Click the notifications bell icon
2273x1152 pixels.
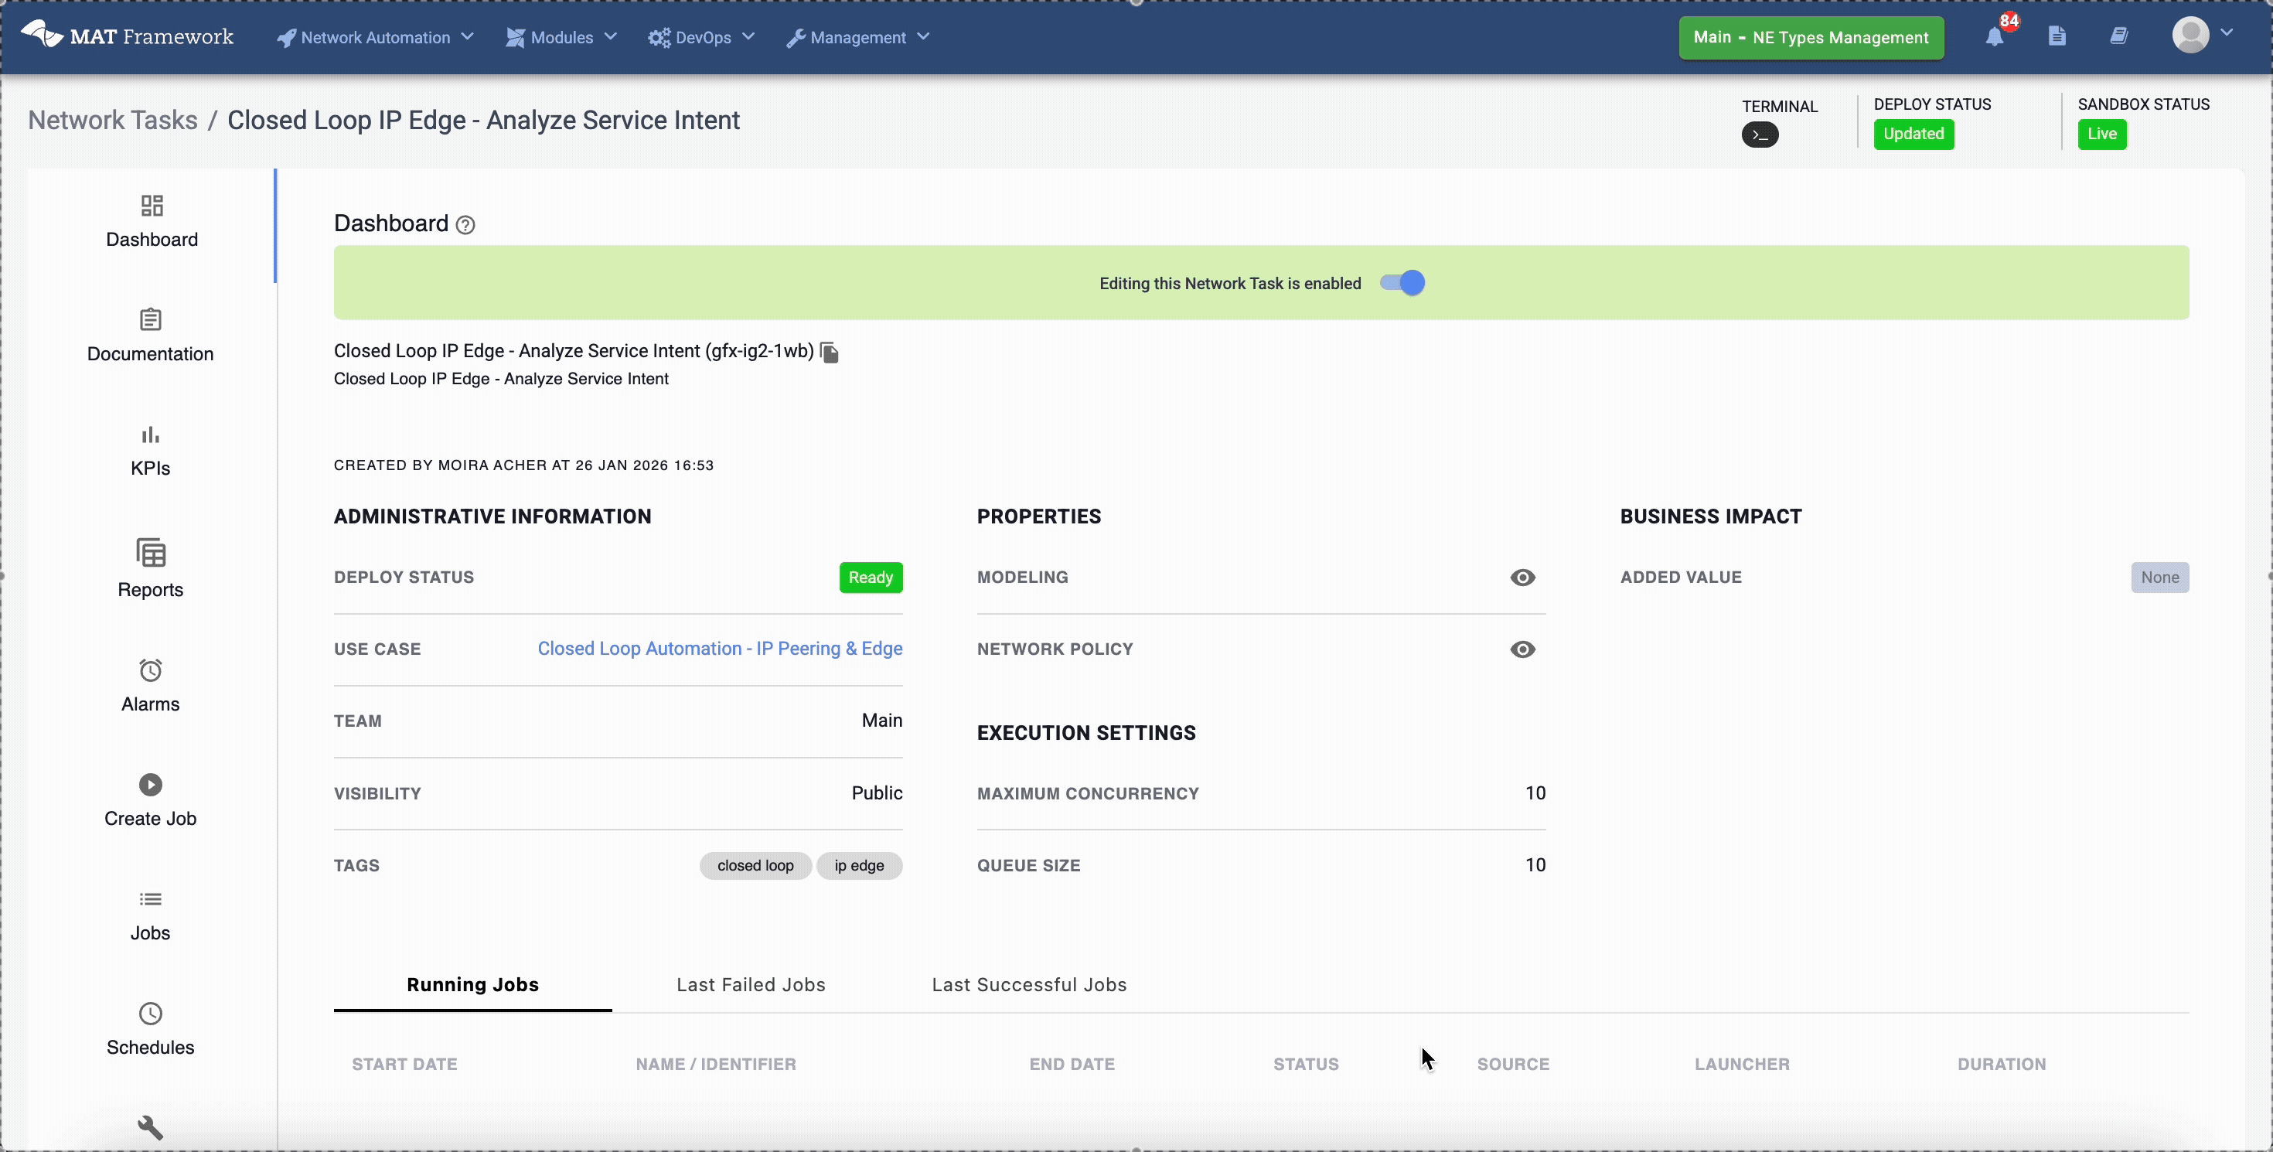1993,37
